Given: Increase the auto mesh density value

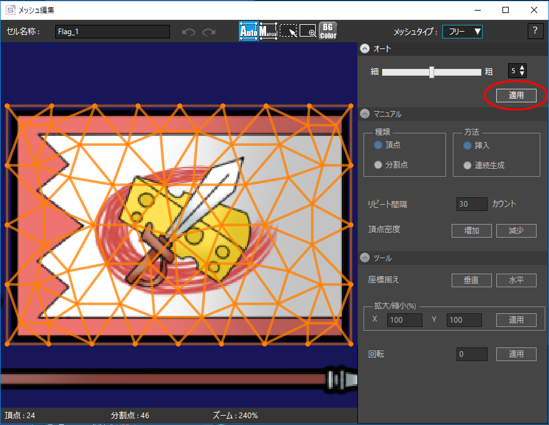Looking at the screenshot, I should pyautogui.click(x=522, y=68).
